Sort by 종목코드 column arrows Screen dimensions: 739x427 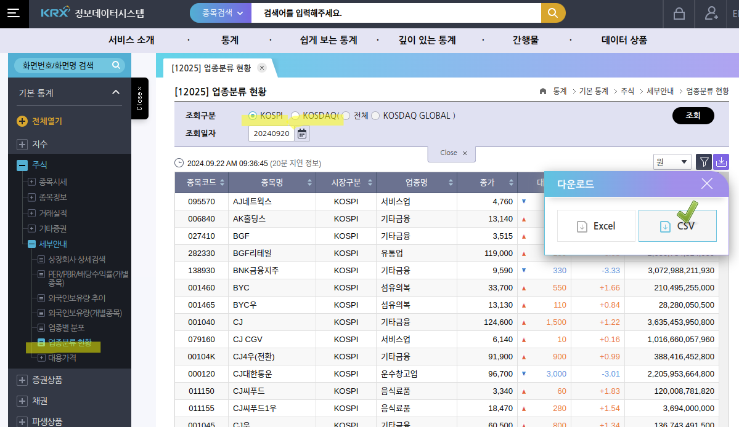pyautogui.click(x=222, y=183)
